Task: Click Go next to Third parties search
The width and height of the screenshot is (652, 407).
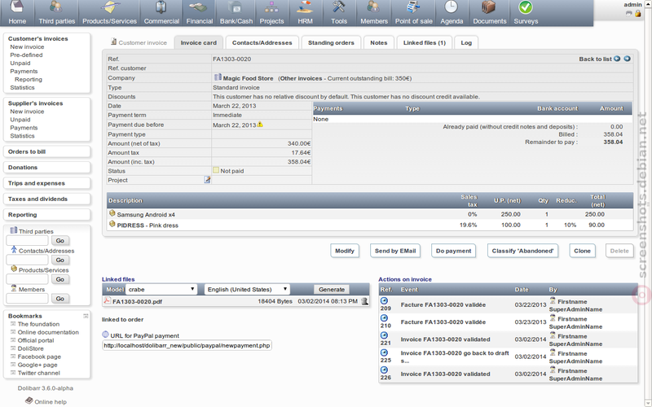Action: [x=59, y=240]
